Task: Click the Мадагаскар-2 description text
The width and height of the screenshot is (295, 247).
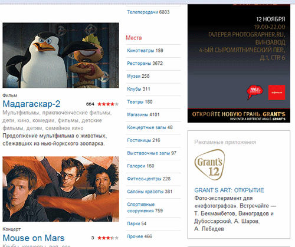Action: coord(55,140)
